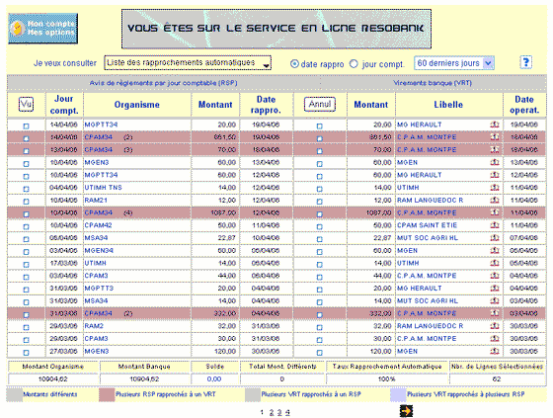This screenshot has height=418, width=553.
Task: Open the help question mark icon
Action: (525, 63)
